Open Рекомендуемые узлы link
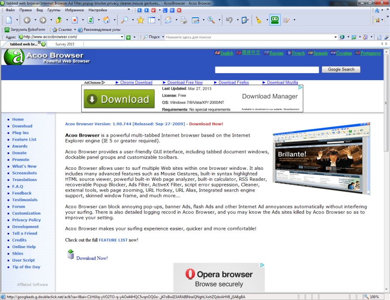This screenshot has height=300, width=390. click(99, 30)
